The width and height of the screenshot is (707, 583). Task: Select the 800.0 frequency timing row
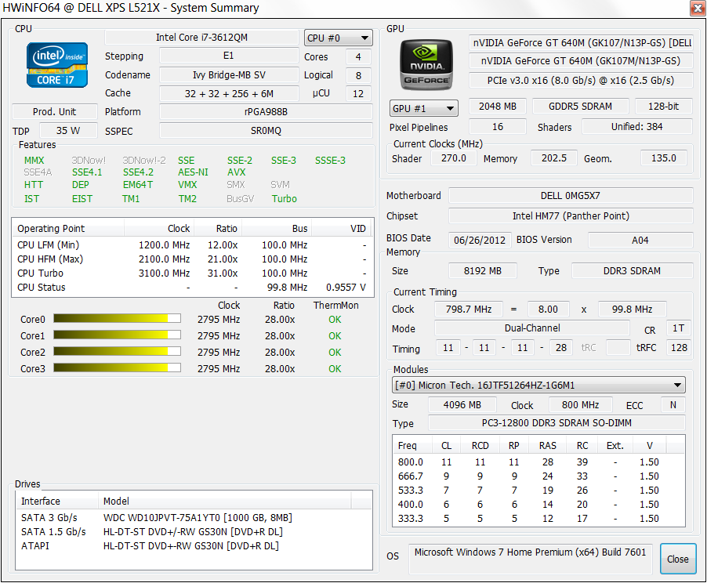pyautogui.click(x=538, y=462)
